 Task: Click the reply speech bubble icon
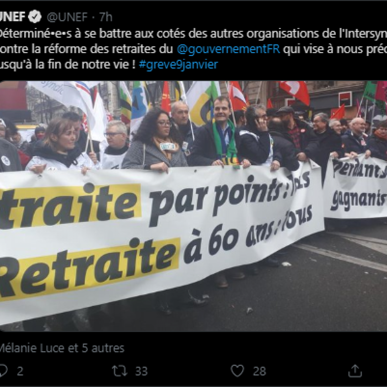[x=4, y=371]
